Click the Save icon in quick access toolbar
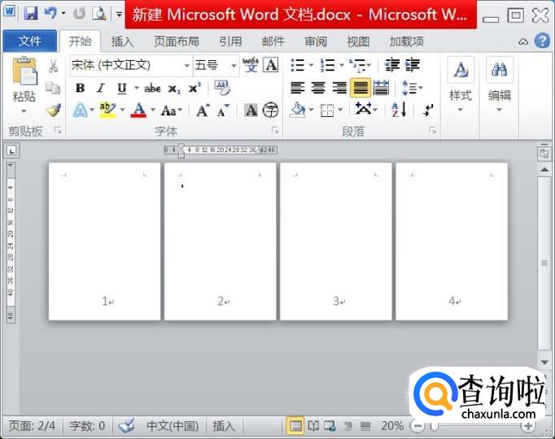The width and height of the screenshot is (555, 439). tap(31, 14)
